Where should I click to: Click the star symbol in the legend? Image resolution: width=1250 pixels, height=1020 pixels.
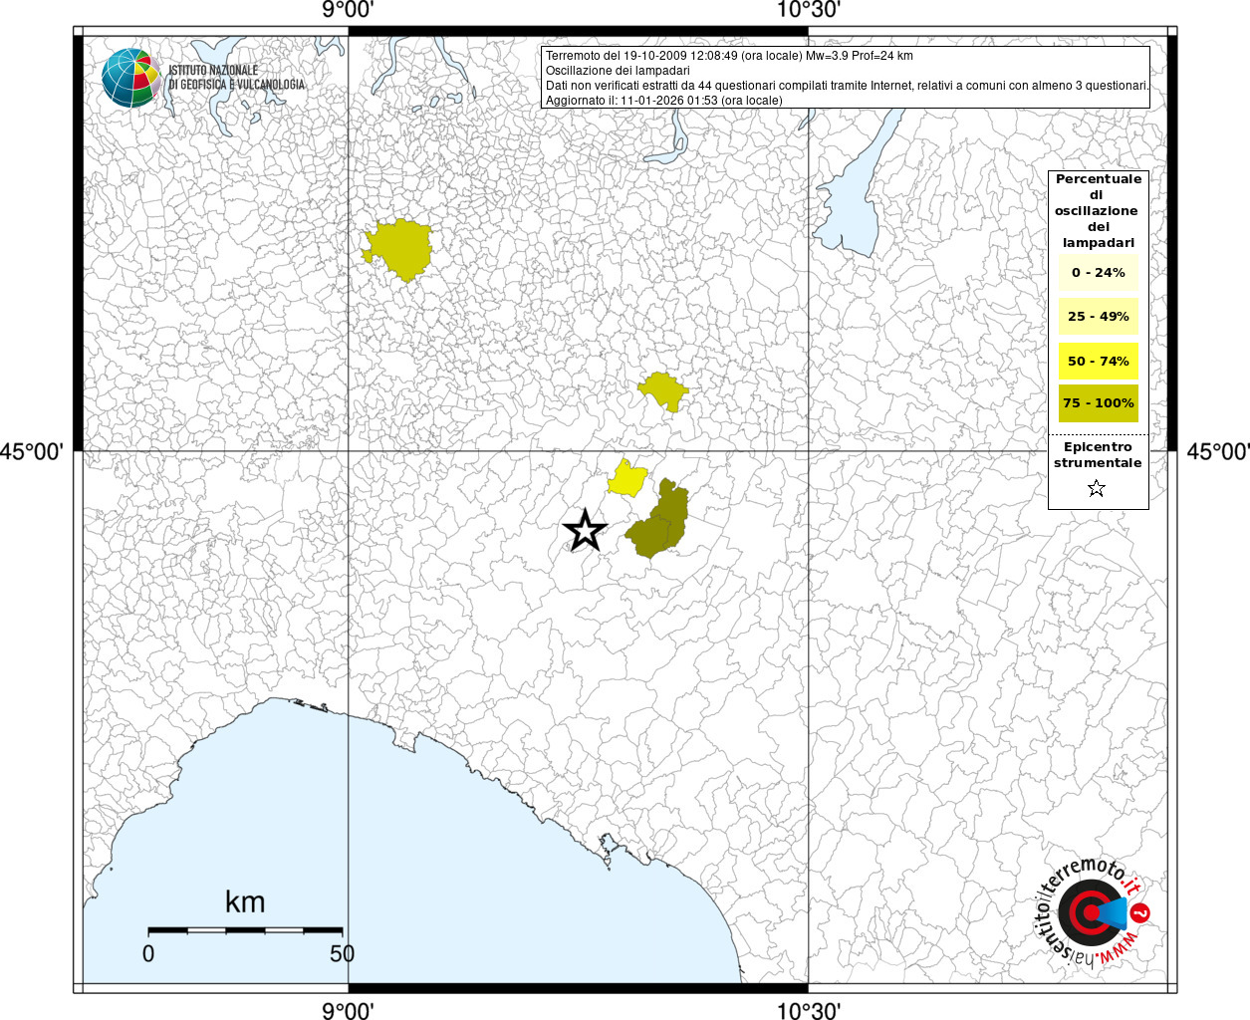(x=1097, y=488)
